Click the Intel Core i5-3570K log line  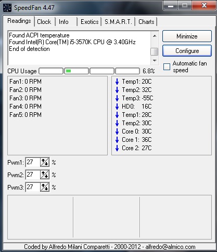tap(72, 42)
